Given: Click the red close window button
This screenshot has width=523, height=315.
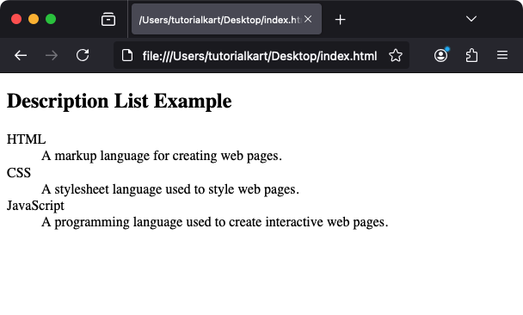Looking at the screenshot, I should pos(16,19).
